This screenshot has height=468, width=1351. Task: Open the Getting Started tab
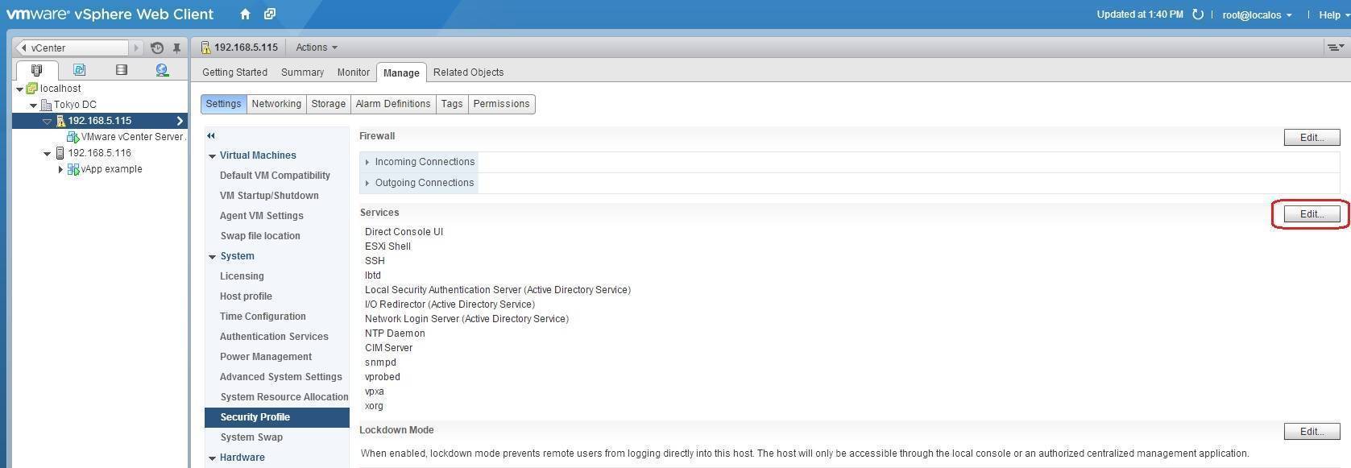(234, 72)
